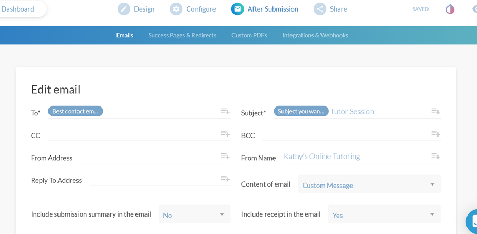Click the 'Subject you wan...' tag

click(301, 111)
